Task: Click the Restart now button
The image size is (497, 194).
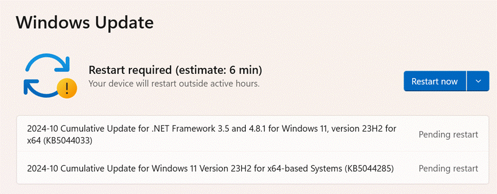Action: click(x=434, y=81)
